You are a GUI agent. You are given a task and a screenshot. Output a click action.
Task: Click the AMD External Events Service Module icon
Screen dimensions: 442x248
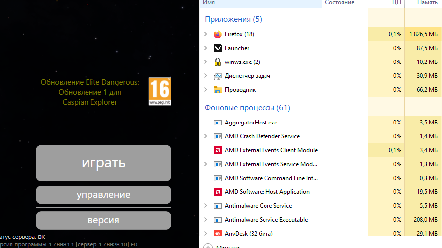(x=218, y=164)
